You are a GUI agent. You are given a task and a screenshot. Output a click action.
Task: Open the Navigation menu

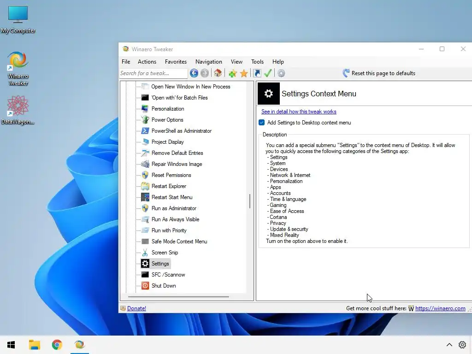click(209, 62)
